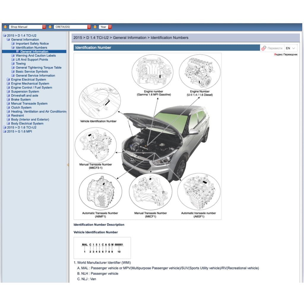
Task: Click the book icon beside Identification Numbers
Action: click(13, 47)
